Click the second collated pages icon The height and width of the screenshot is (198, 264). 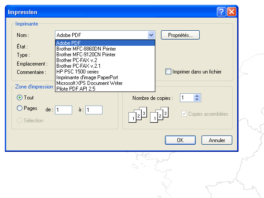tap(159, 115)
